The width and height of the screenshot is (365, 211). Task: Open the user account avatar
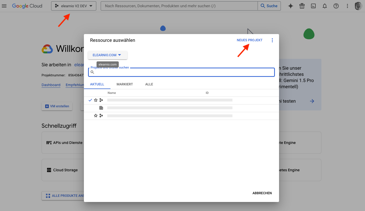(358, 6)
